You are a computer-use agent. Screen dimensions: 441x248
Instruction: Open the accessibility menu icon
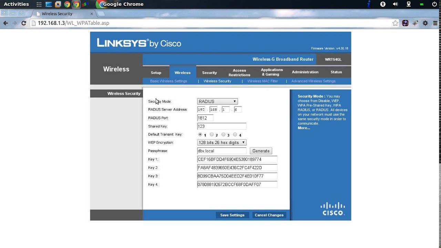coord(383,4)
